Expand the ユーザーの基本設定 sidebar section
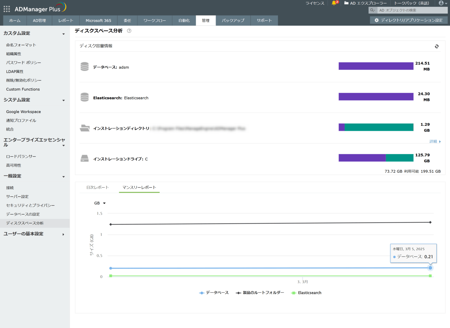The height and width of the screenshot is (328, 450). coord(63,234)
